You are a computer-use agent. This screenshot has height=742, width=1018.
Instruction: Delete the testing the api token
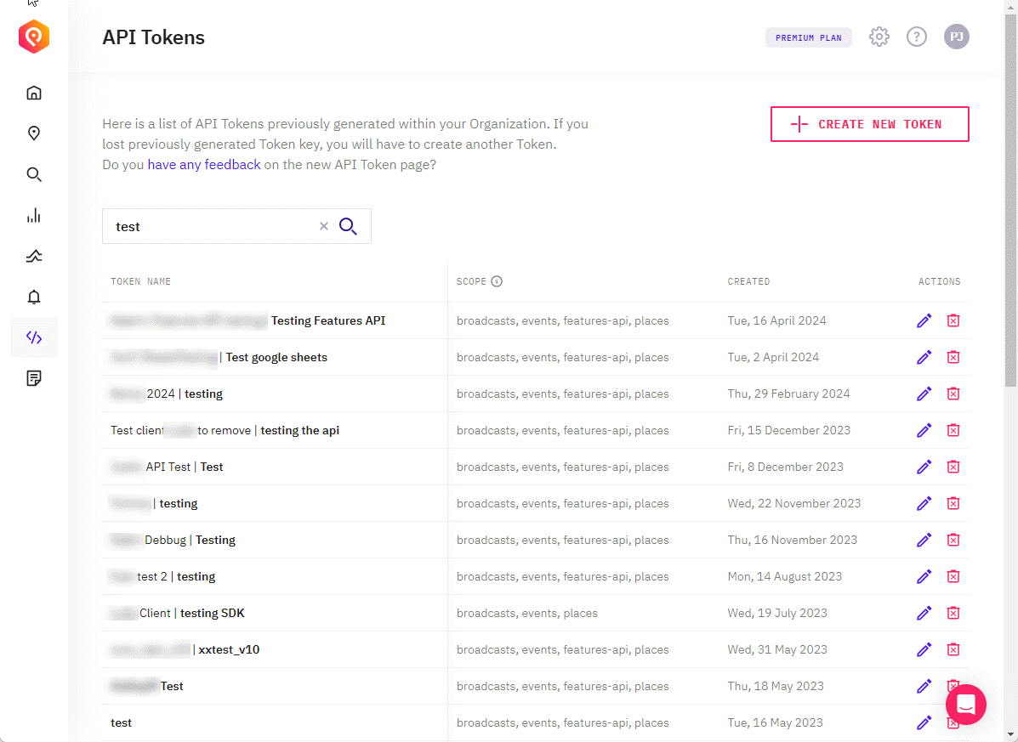click(x=953, y=430)
